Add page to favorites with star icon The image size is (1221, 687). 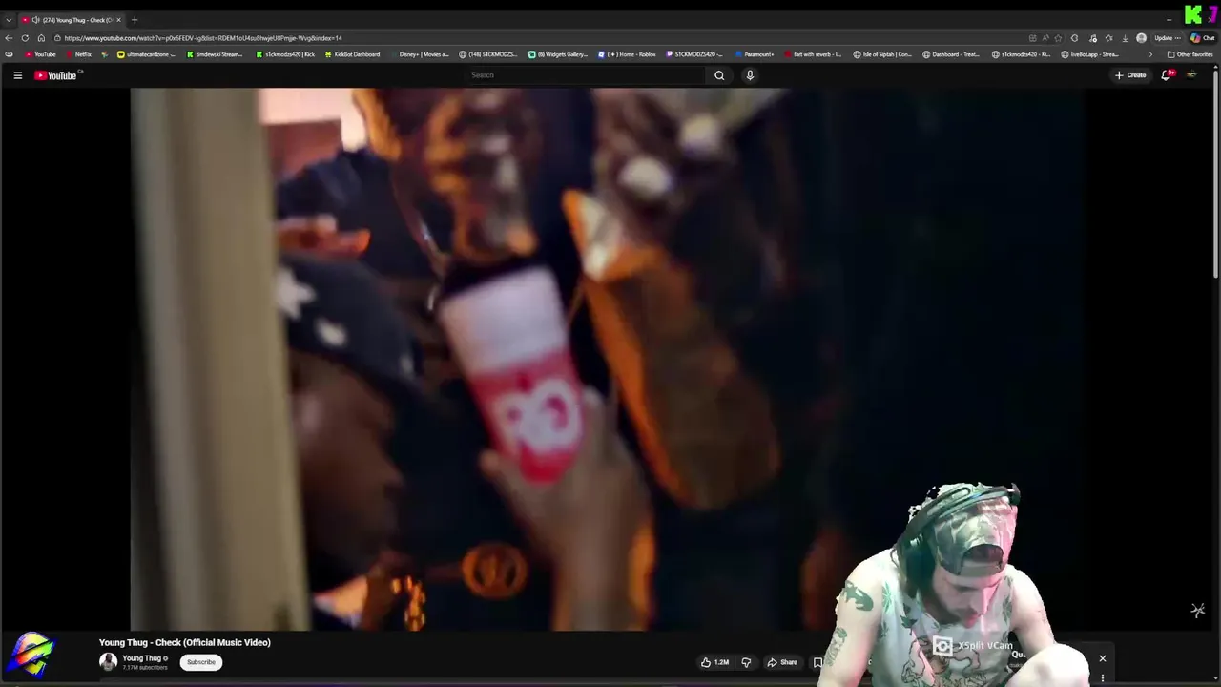pyautogui.click(x=1058, y=38)
